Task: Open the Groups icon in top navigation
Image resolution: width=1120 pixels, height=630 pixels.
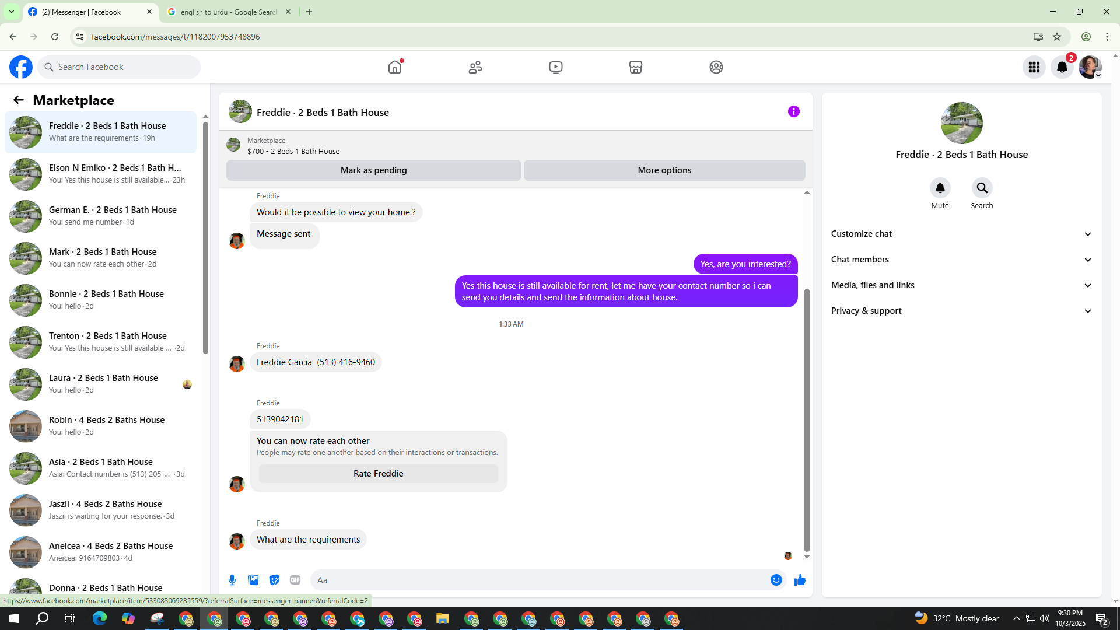Action: pyautogui.click(x=716, y=67)
